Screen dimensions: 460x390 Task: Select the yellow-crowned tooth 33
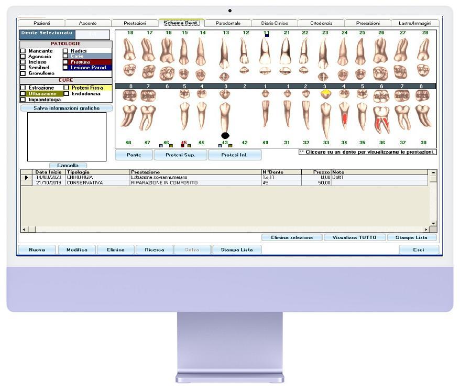326,113
